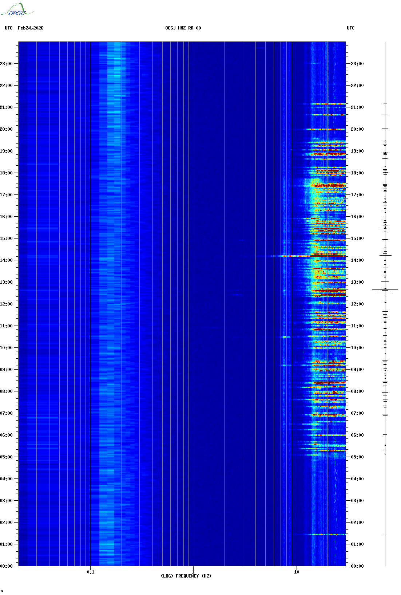Click the 16:00 label on the right axis
Screen dimensions: 401x595
[x=357, y=217]
